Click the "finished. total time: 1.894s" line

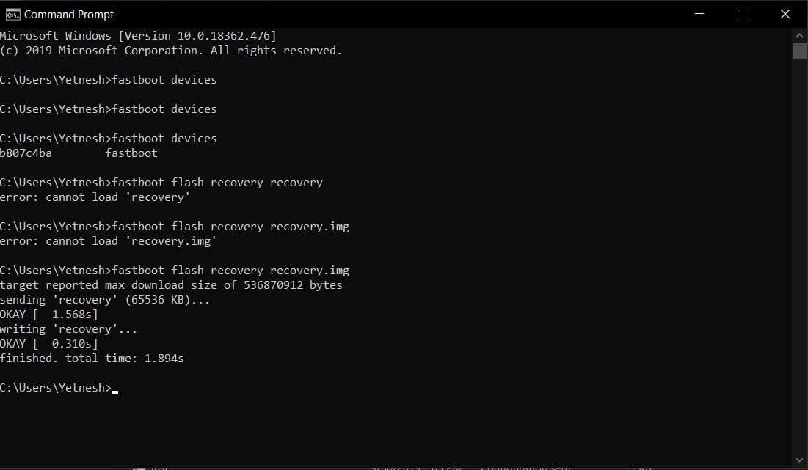[x=92, y=359]
